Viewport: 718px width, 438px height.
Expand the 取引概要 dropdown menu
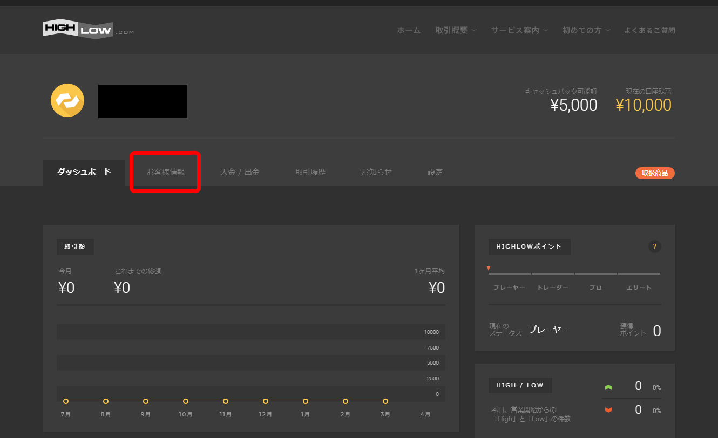pos(456,30)
